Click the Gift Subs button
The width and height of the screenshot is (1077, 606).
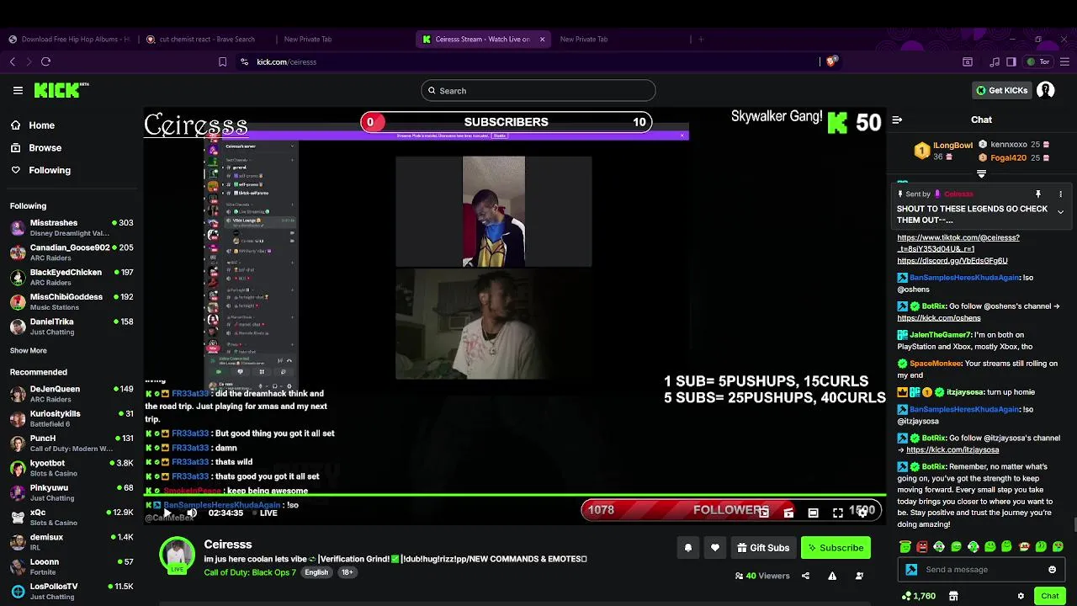click(x=763, y=548)
